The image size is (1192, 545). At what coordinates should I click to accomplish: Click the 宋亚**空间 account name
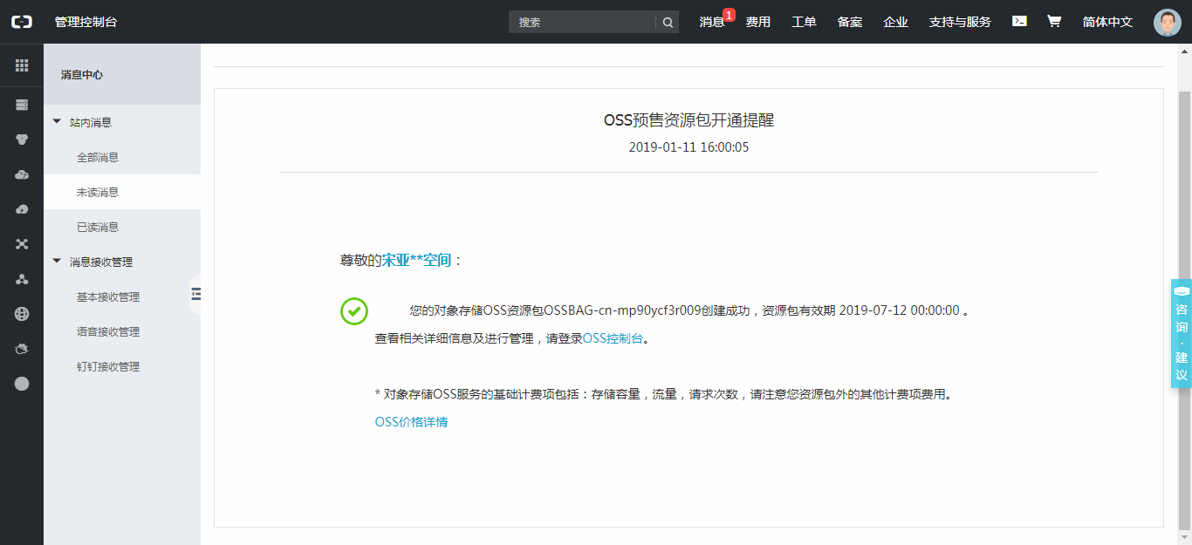pyautogui.click(x=417, y=260)
